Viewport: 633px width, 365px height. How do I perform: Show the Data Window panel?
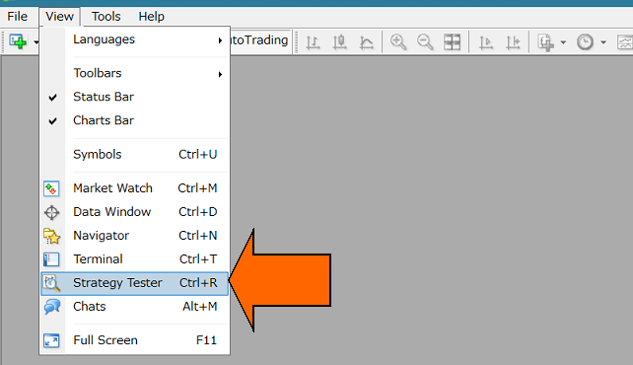click(x=135, y=212)
